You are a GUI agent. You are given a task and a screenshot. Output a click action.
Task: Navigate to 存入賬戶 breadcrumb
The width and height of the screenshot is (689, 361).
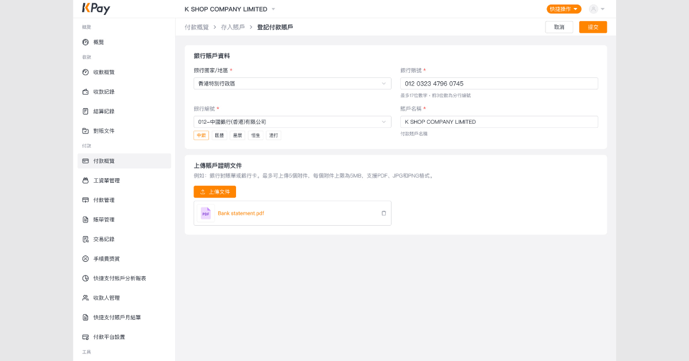click(x=233, y=28)
